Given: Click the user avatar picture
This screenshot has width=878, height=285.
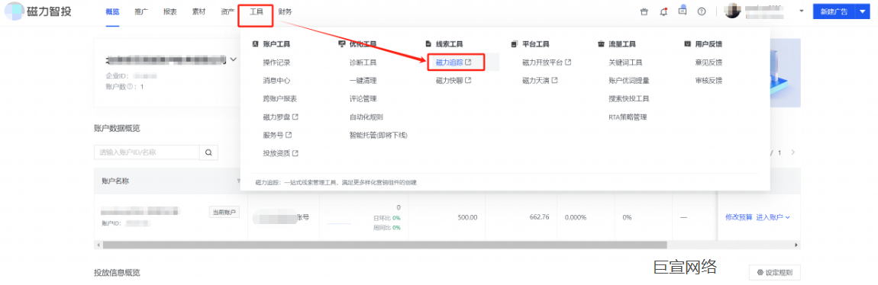Looking at the screenshot, I should coord(733,11).
